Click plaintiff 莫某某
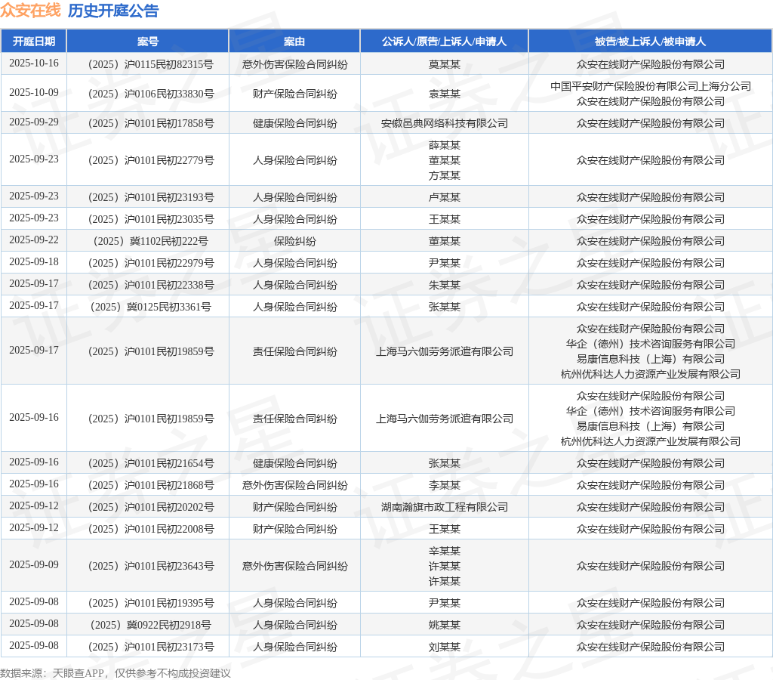Image resolution: width=773 pixels, height=680 pixels. coord(444,64)
